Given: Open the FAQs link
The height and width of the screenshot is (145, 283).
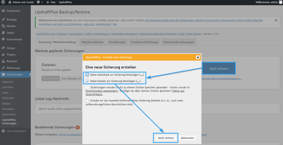Looking at the screenshot, I should point(182,34).
